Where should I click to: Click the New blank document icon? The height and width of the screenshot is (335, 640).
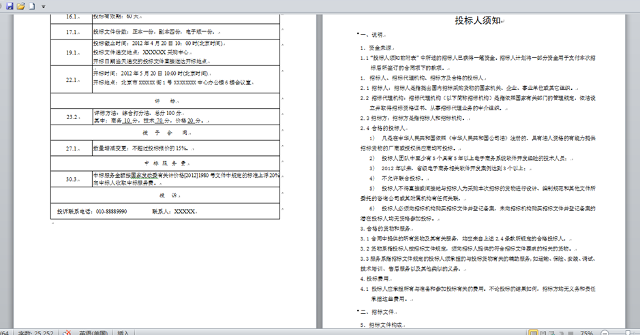(x=32, y=5)
